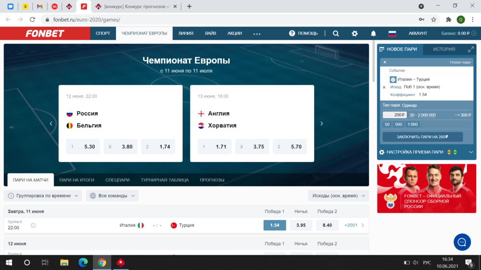481x270 pixels.
Task: Expand Настройка приема пари section
Action: (470, 152)
